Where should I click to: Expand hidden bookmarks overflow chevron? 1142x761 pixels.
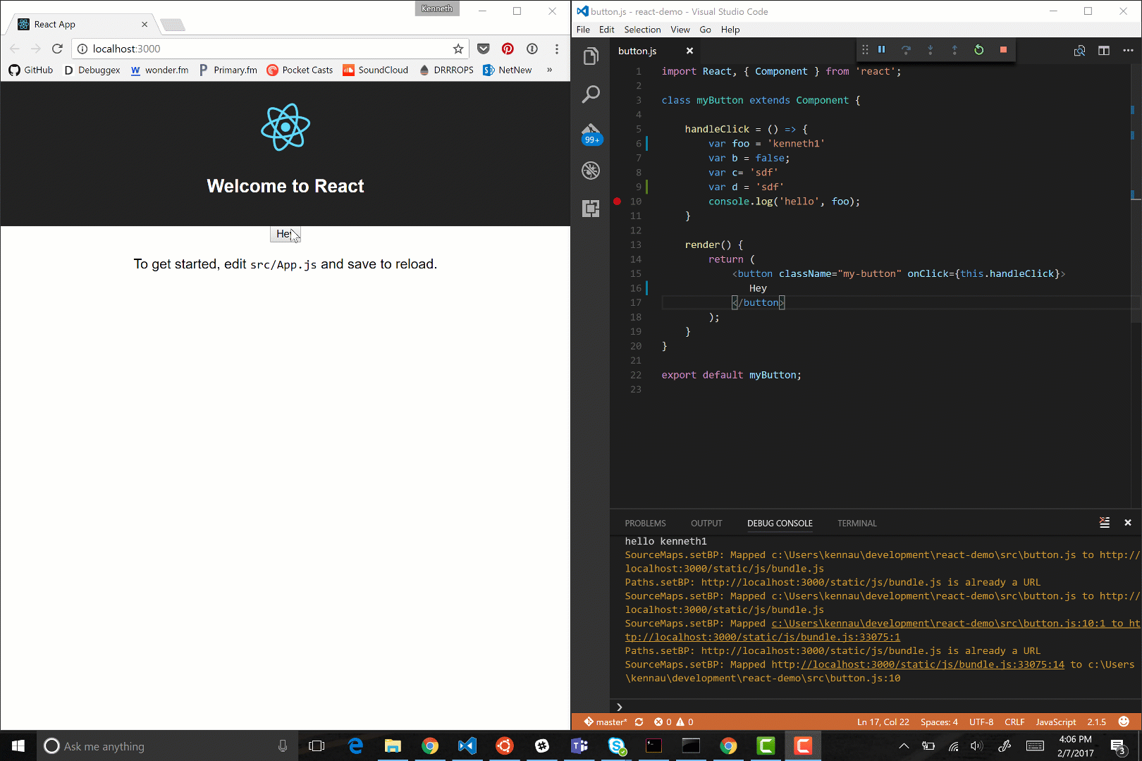point(549,70)
